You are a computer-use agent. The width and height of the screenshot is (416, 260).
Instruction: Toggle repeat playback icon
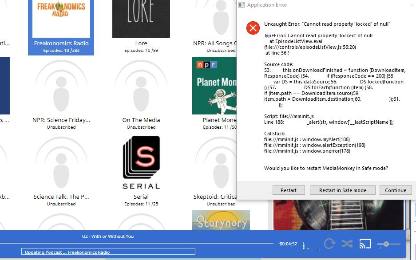coord(329,244)
